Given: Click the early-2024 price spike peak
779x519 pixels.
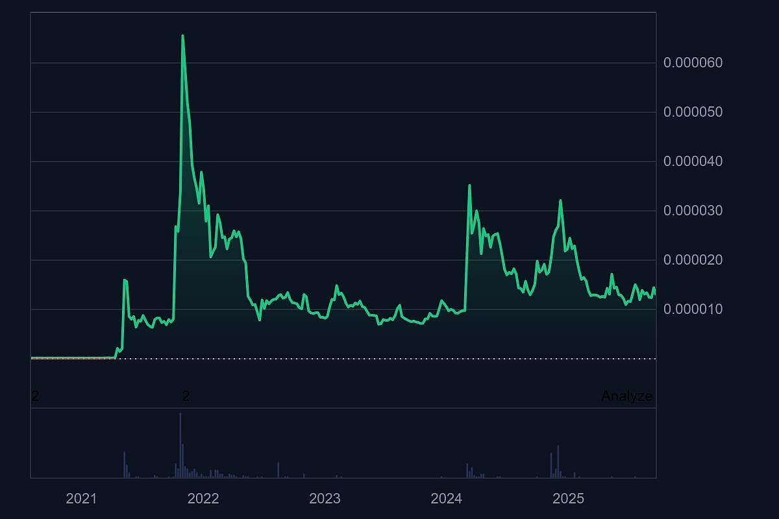Looking at the screenshot, I should pos(469,186).
